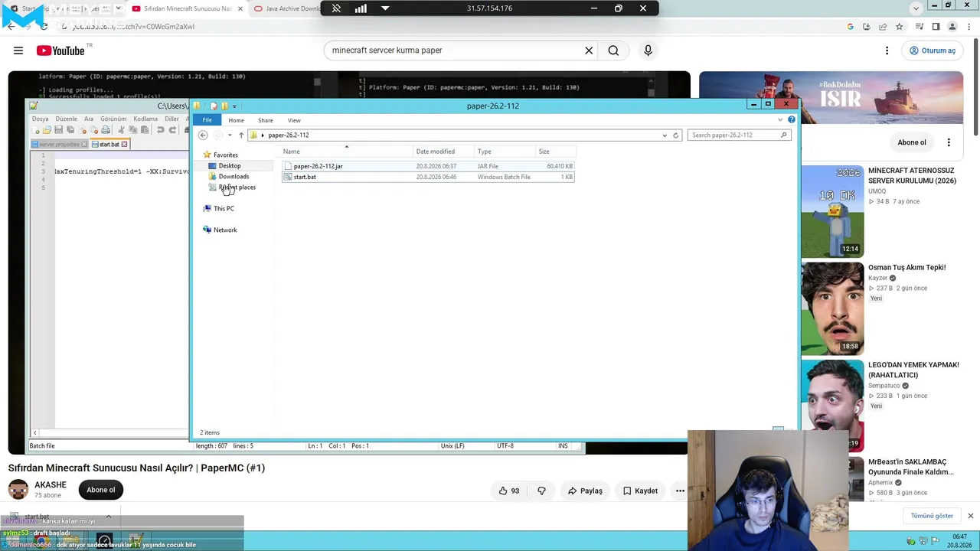Image resolution: width=980 pixels, height=551 pixels.
Task: Select This PC in navigation pane
Action: tap(224, 209)
